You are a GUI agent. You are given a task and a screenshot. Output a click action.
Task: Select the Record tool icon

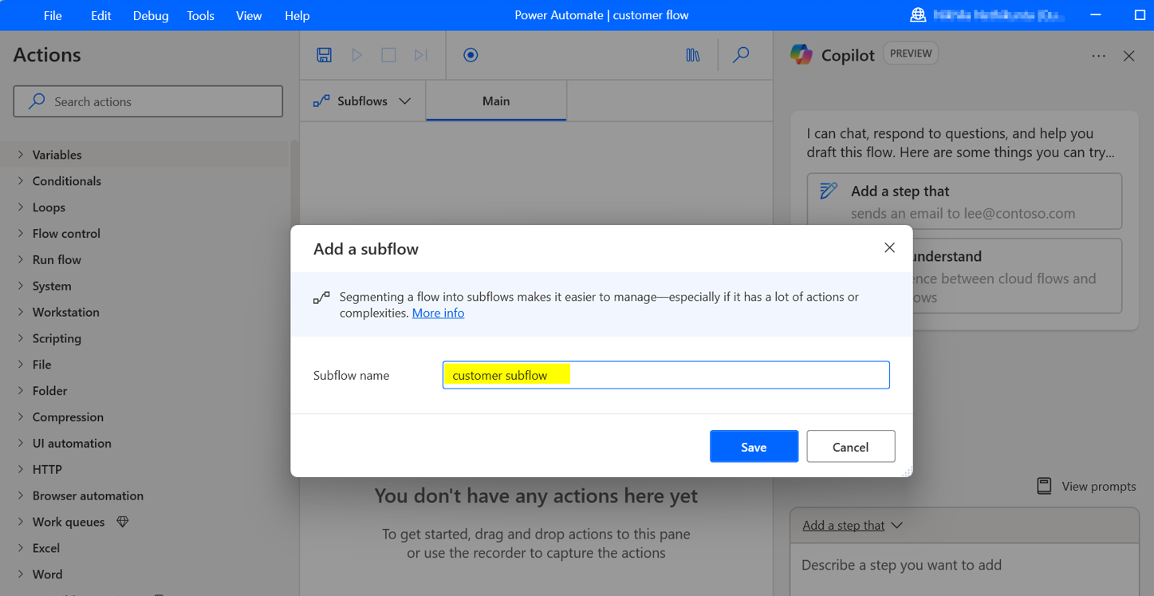click(471, 54)
